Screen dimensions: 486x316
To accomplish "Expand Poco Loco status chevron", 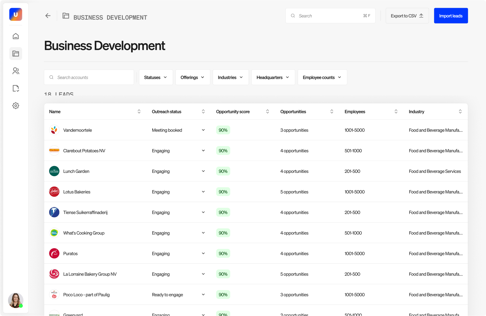I will tap(203, 294).
